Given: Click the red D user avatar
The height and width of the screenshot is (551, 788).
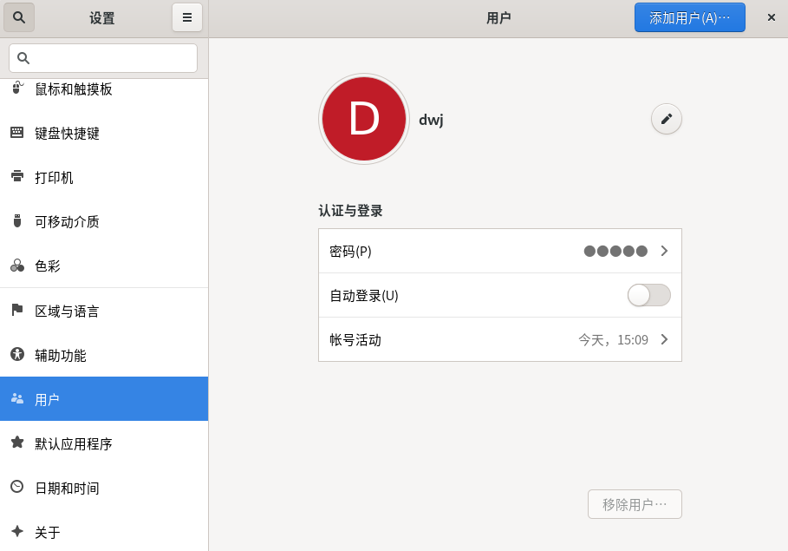Looking at the screenshot, I should pyautogui.click(x=364, y=119).
